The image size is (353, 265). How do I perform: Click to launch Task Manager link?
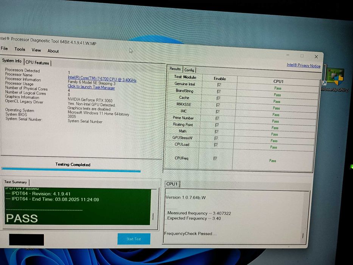[x=91, y=87]
